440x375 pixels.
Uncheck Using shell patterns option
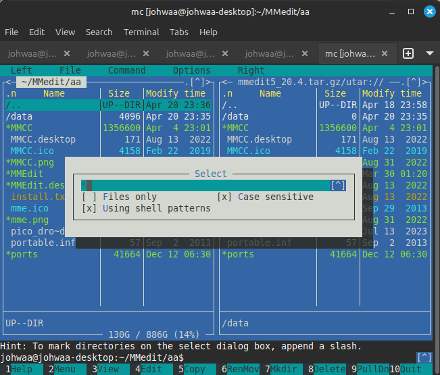pos(89,208)
